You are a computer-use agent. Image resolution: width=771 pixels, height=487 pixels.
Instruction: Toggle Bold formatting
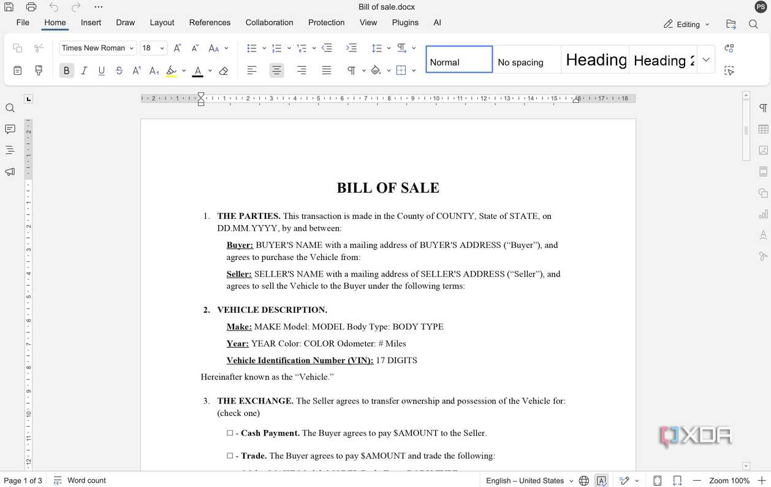[x=67, y=71]
